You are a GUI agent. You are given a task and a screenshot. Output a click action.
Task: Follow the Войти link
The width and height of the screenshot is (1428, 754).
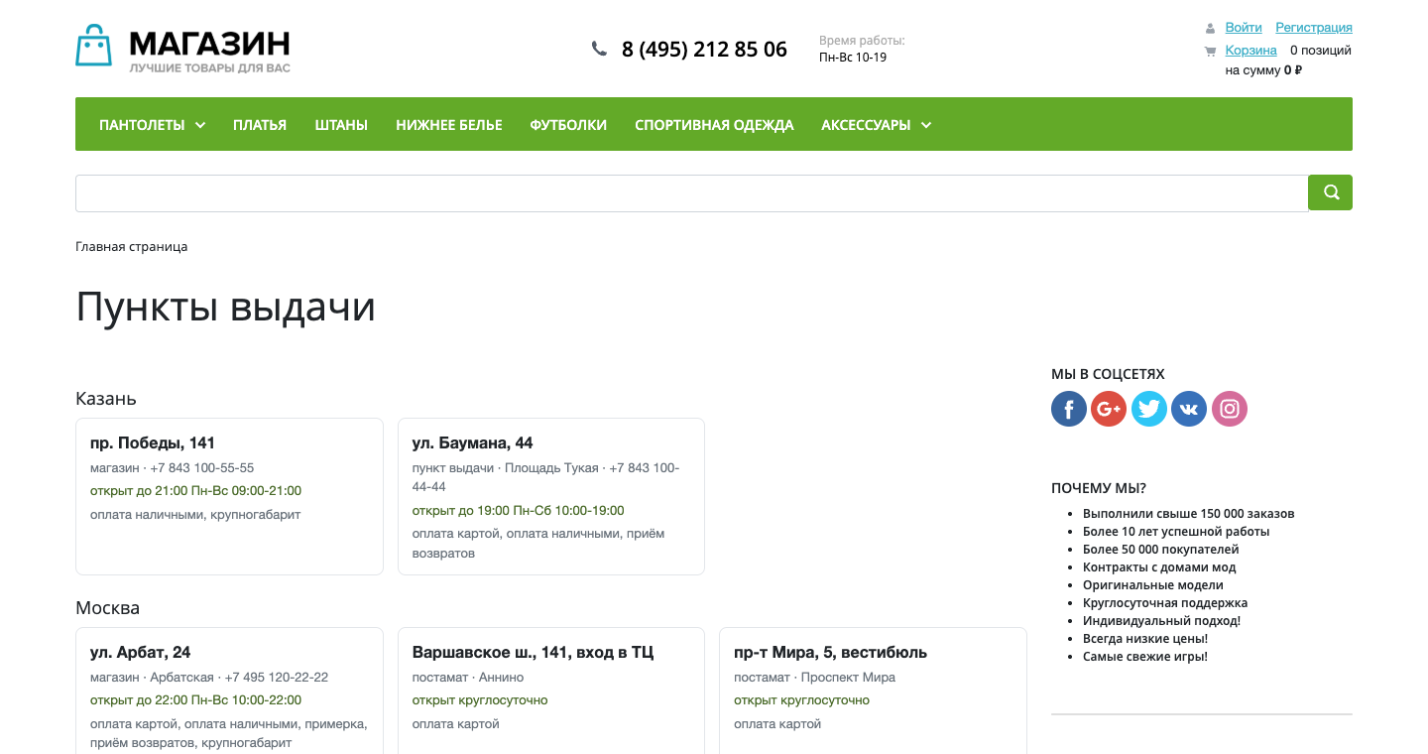1244,28
